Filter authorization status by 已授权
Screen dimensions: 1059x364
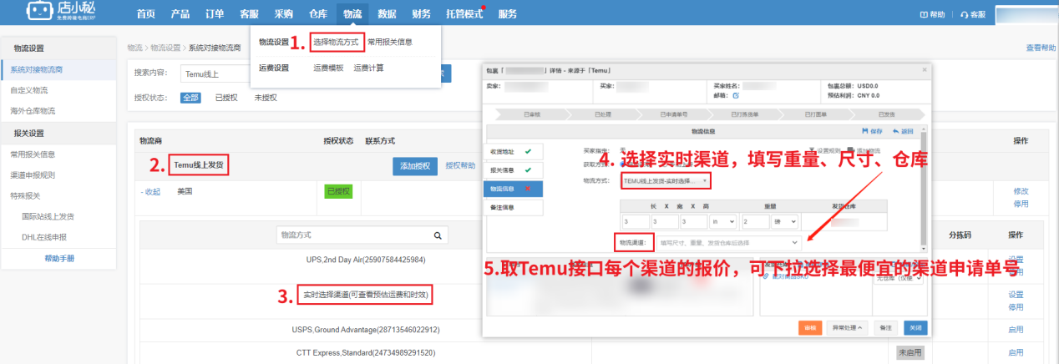coord(226,98)
